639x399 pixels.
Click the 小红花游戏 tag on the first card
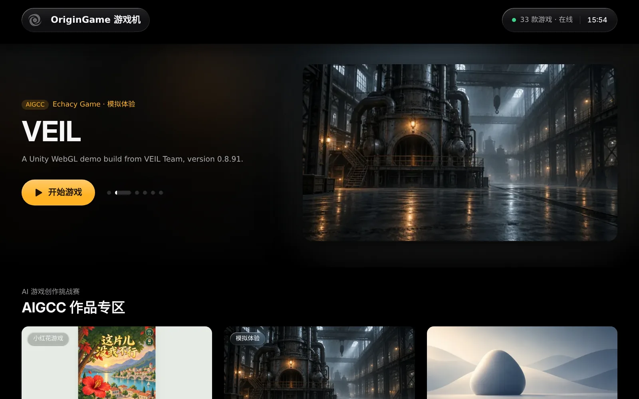(48, 338)
